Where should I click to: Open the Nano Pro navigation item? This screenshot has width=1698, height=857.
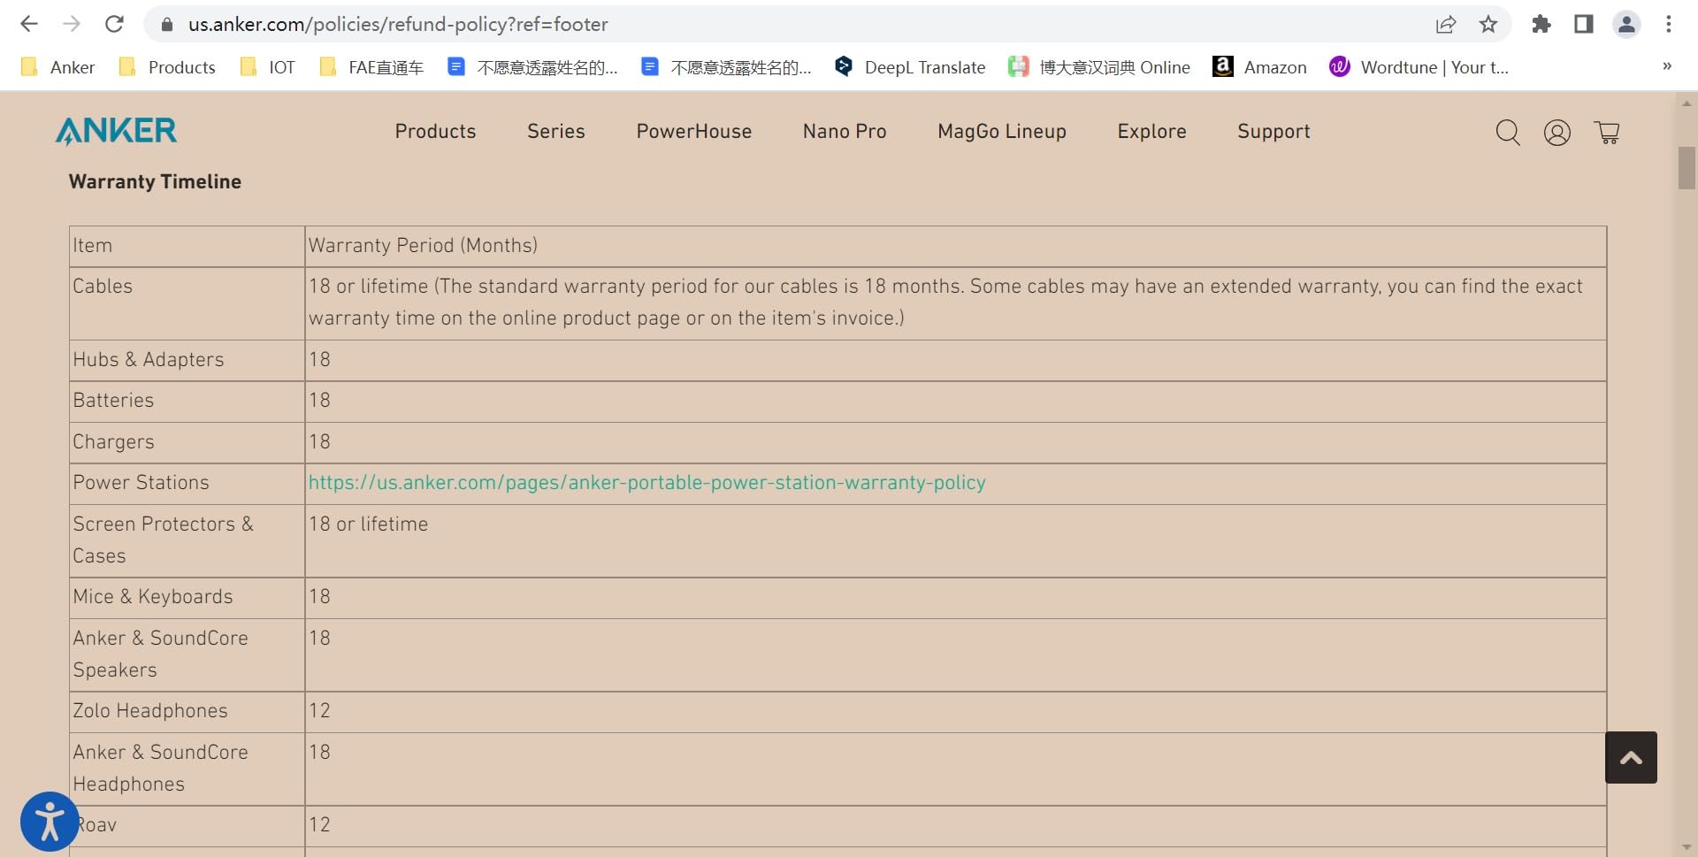tap(845, 131)
